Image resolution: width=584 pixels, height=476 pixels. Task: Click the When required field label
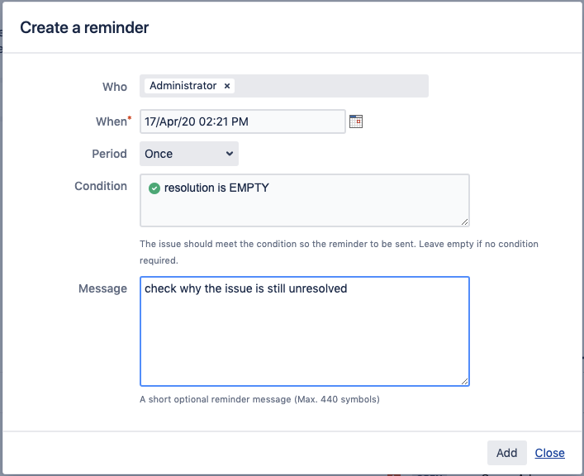[112, 121]
